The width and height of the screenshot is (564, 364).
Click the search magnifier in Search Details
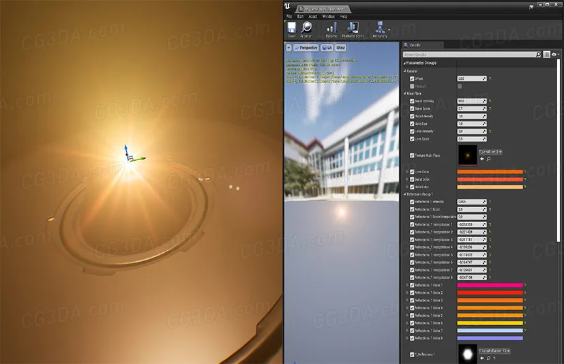coord(538,55)
